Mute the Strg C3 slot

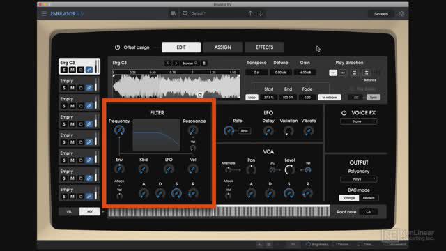[x=72, y=70]
